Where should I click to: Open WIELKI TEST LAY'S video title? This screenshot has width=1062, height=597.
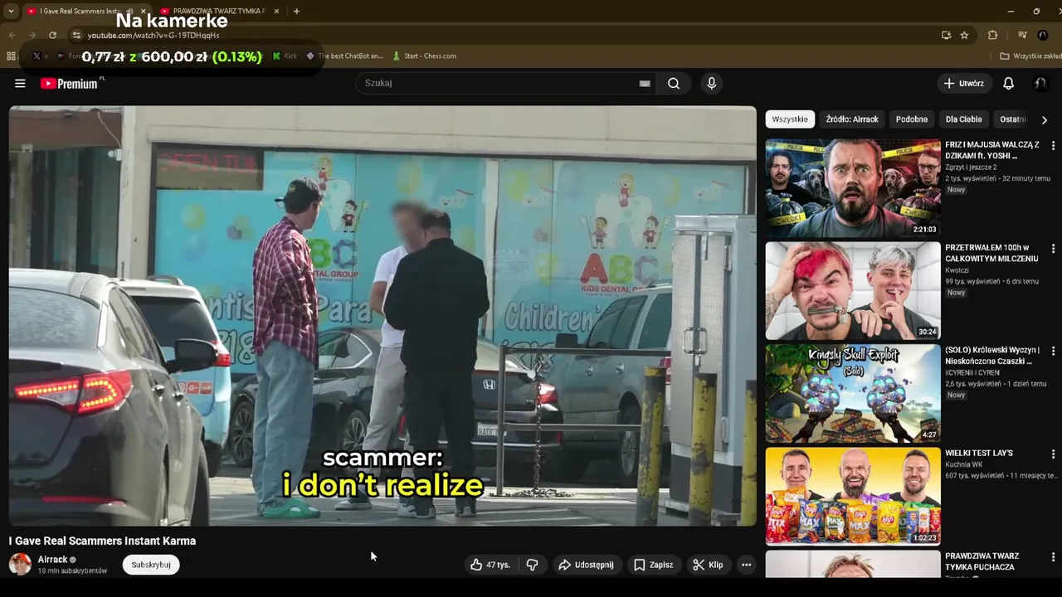(979, 454)
